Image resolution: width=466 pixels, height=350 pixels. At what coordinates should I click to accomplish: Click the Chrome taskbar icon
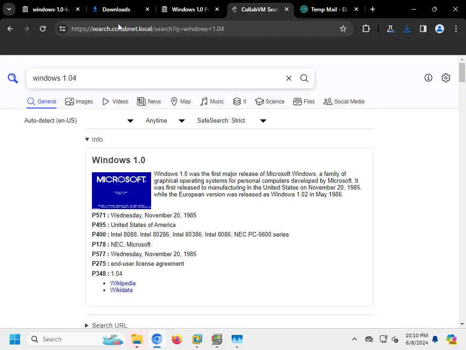(x=157, y=339)
